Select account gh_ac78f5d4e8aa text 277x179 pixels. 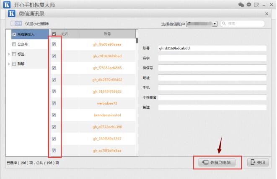pos(107,151)
